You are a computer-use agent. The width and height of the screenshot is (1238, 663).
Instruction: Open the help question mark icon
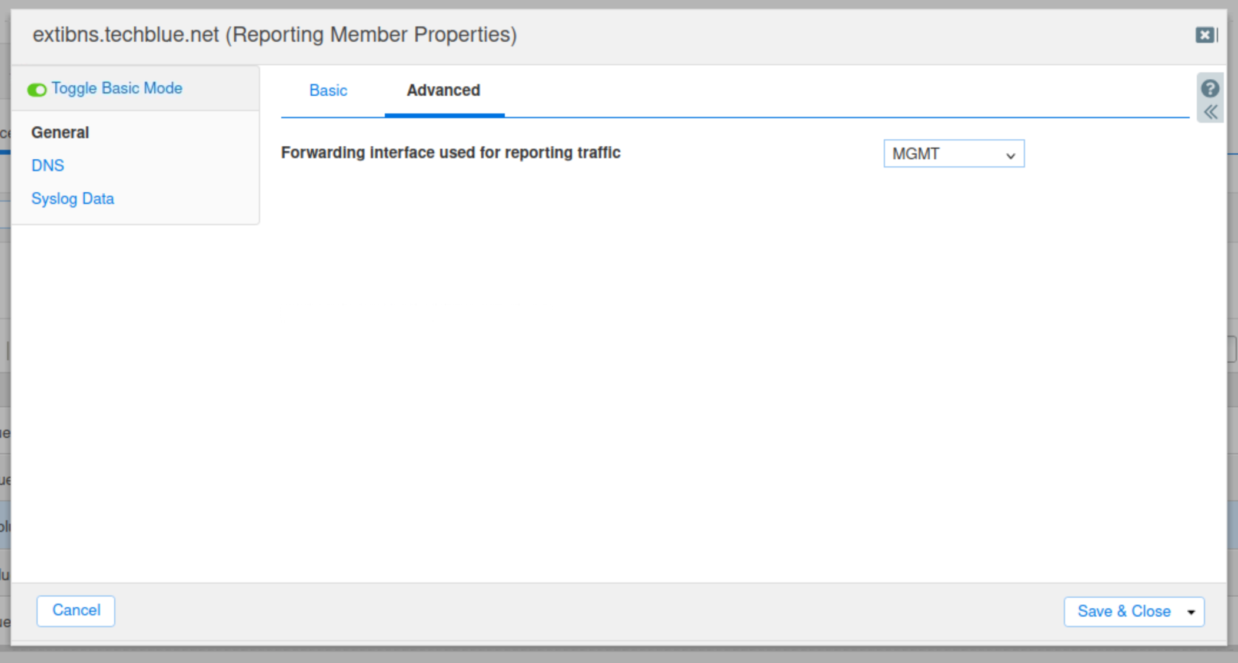[x=1210, y=88]
